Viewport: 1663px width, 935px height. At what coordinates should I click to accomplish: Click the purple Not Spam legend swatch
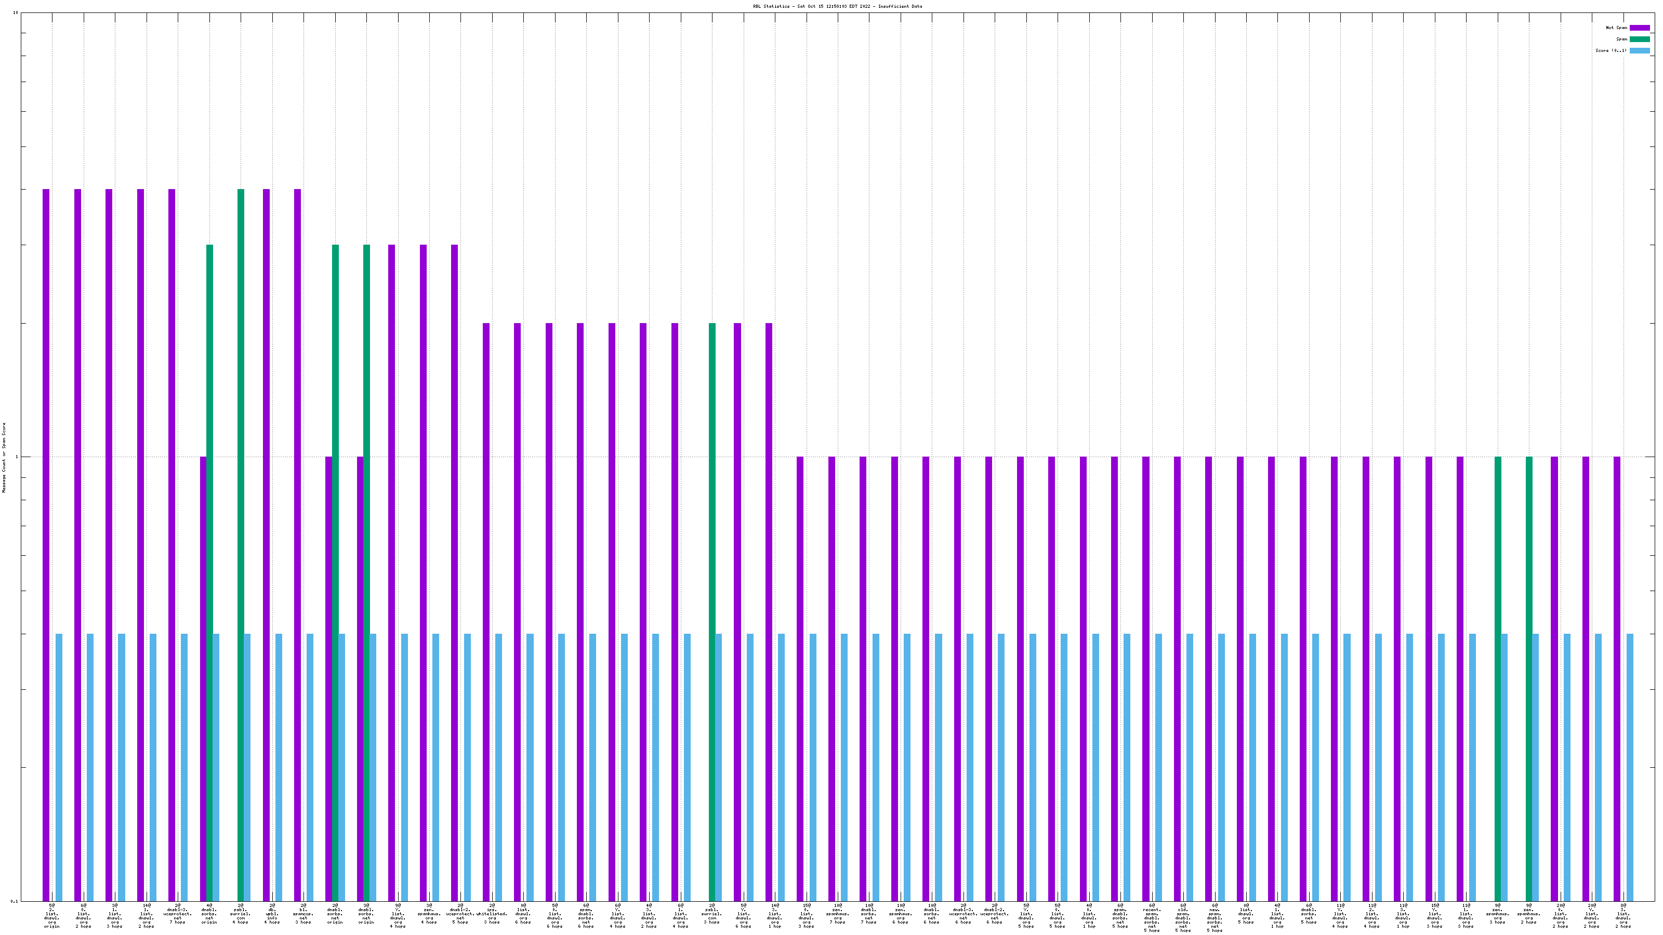1639,28
